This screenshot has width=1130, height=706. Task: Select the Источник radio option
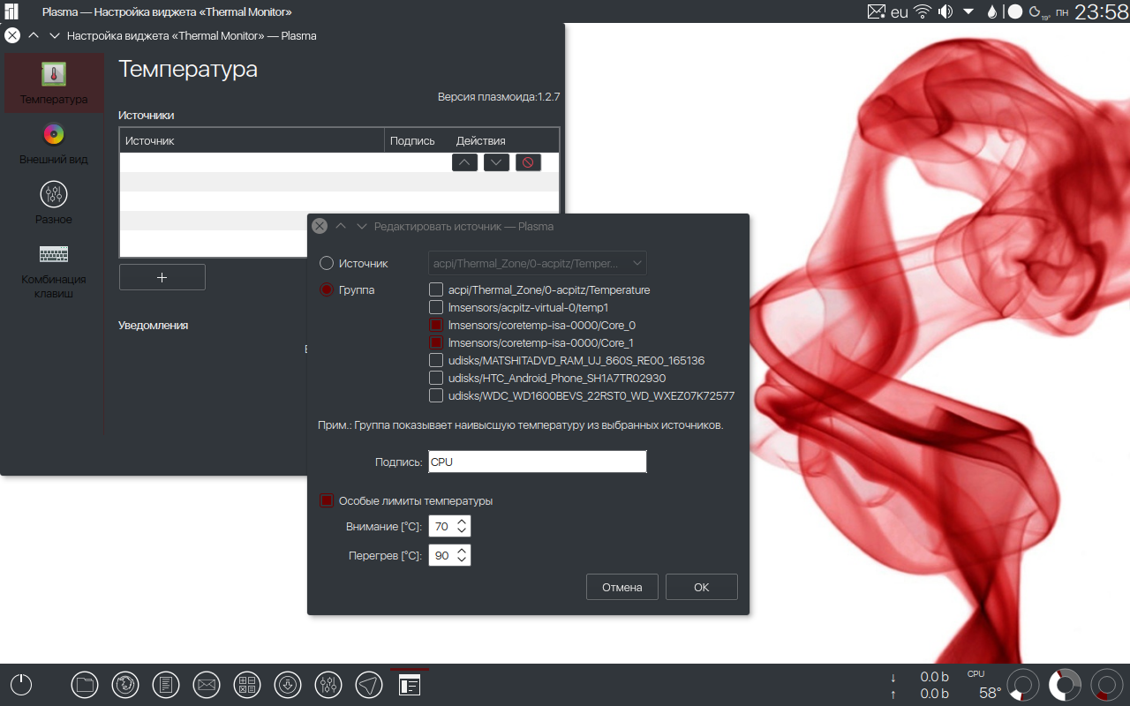click(327, 263)
